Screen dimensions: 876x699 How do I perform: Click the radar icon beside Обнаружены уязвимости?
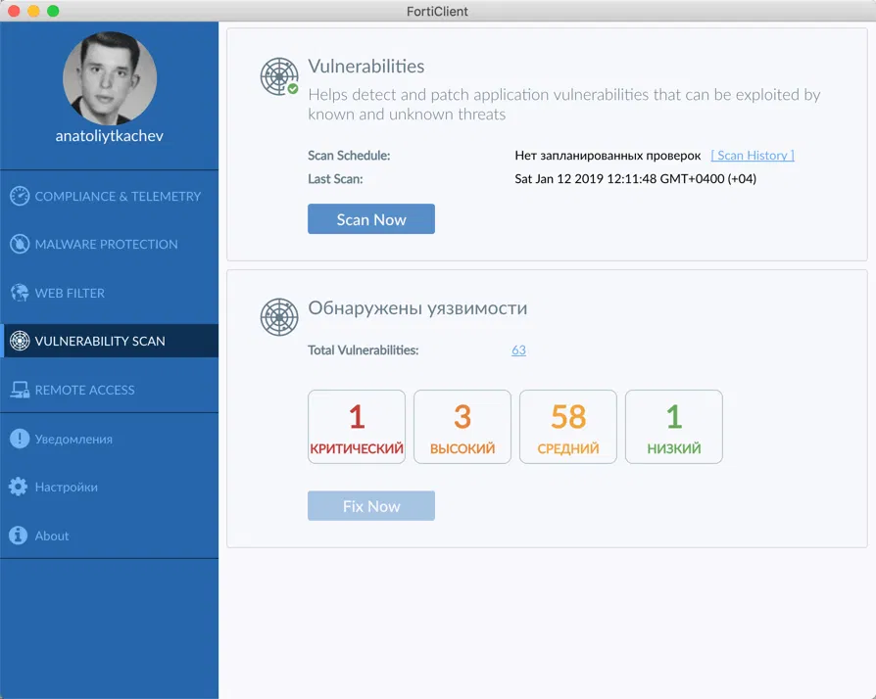tap(279, 317)
